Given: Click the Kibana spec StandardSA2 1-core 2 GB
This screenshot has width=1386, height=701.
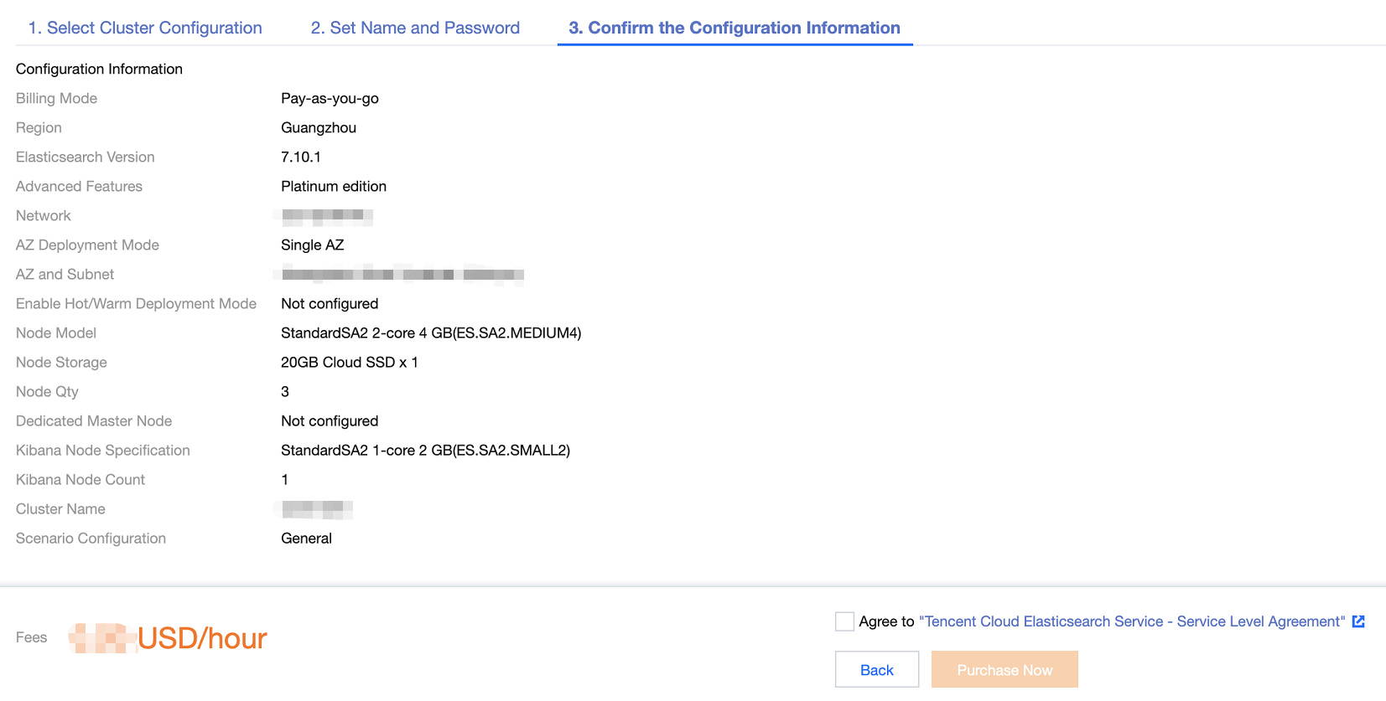Looking at the screenshot, I should (425, 451).
